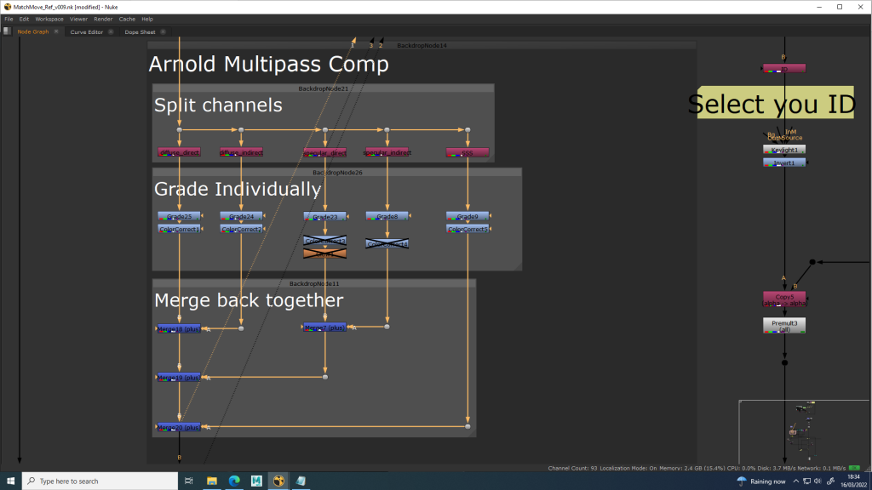Open the Viewer menu

point(78,19)
